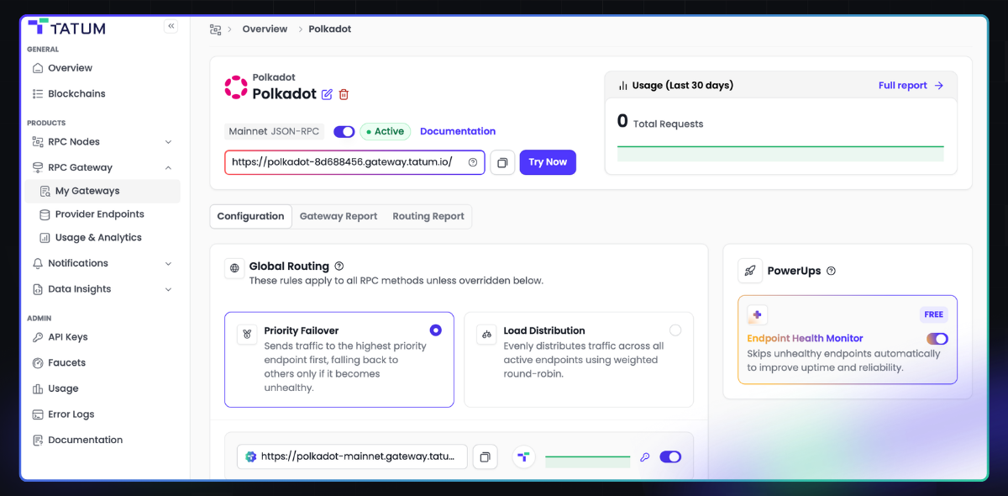Toggle the Mainnet gateway Active switch
The image size is (1008, 496).
tap(344, 132)
